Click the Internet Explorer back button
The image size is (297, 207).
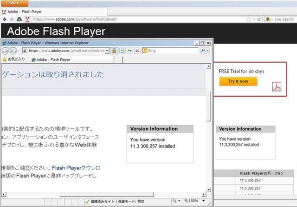click(x=5, y=51)
